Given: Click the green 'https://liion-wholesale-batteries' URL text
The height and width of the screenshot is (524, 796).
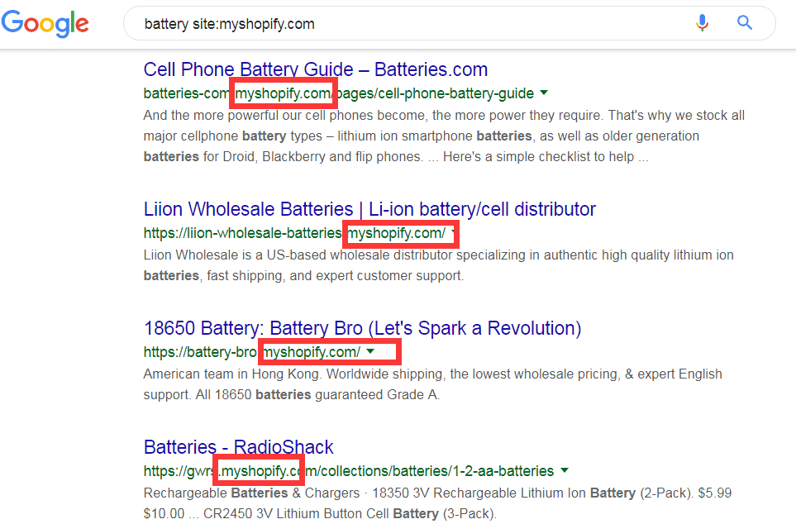Looking at the screenshot, I should pos(243,233).
